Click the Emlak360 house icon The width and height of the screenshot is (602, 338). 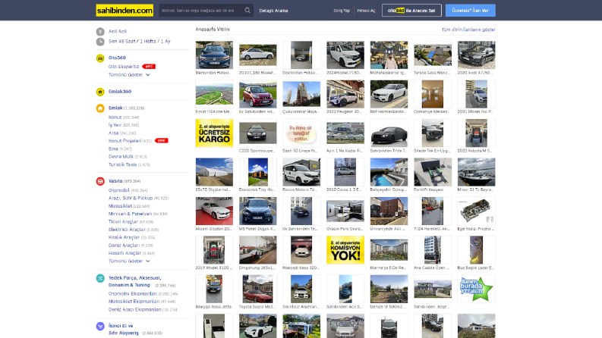[x=100, y=92]
